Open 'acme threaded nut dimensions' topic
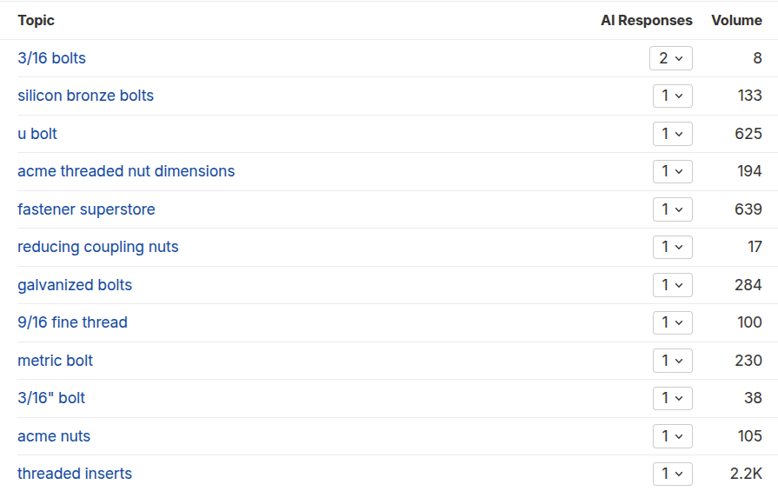This screenshot has height=491, width=778. click(126, 171)
